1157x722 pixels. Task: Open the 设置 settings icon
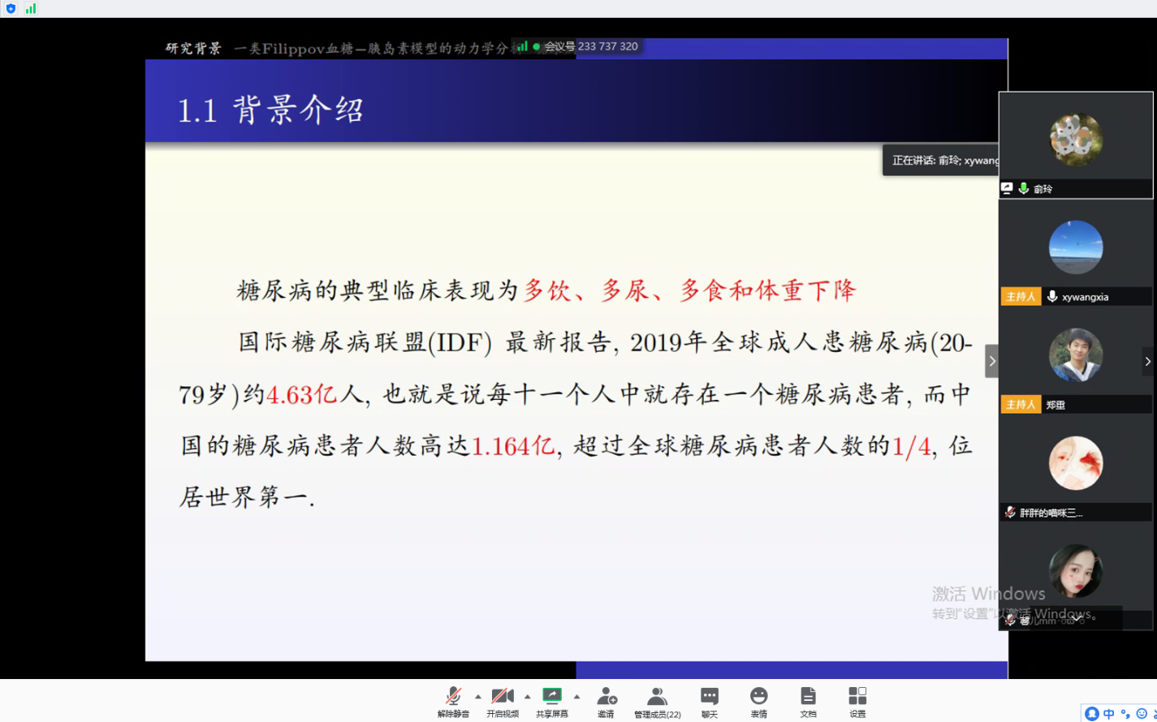click(857, 697)
